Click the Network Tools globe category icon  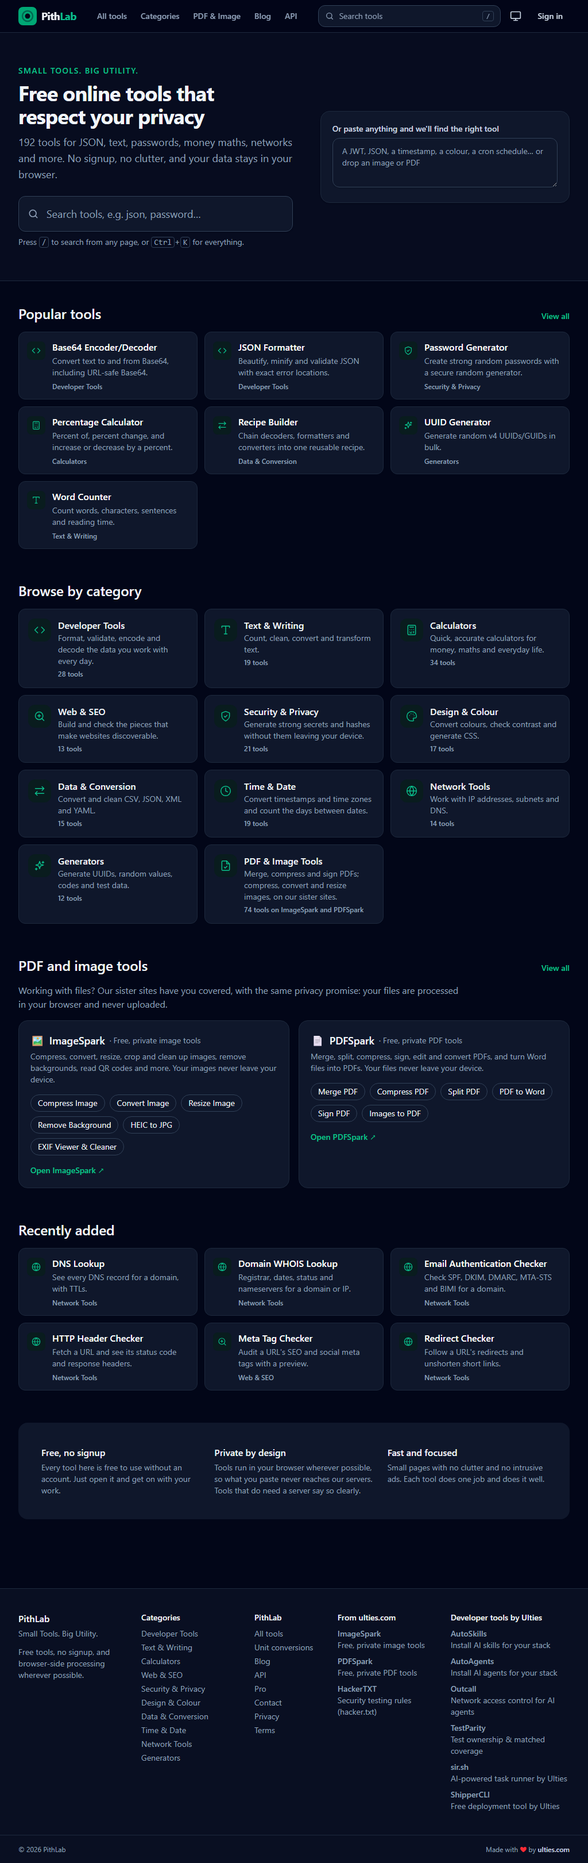(412, 790)
